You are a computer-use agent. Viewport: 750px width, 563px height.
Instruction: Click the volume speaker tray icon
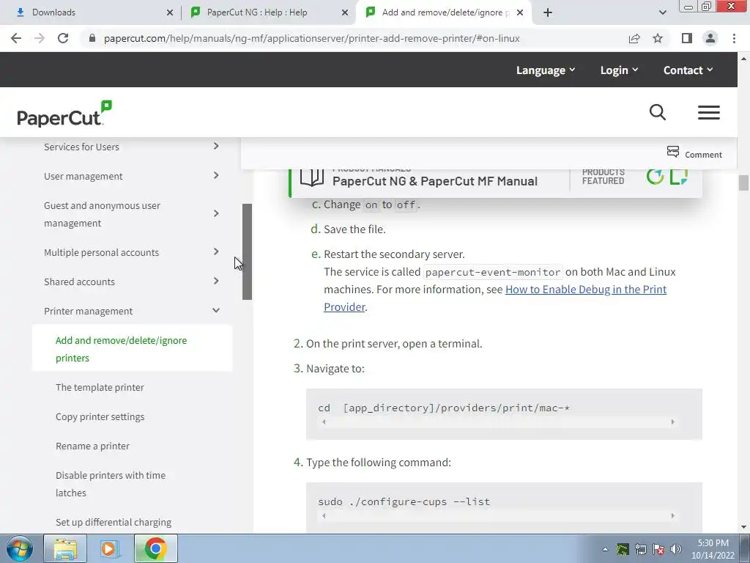676,549
